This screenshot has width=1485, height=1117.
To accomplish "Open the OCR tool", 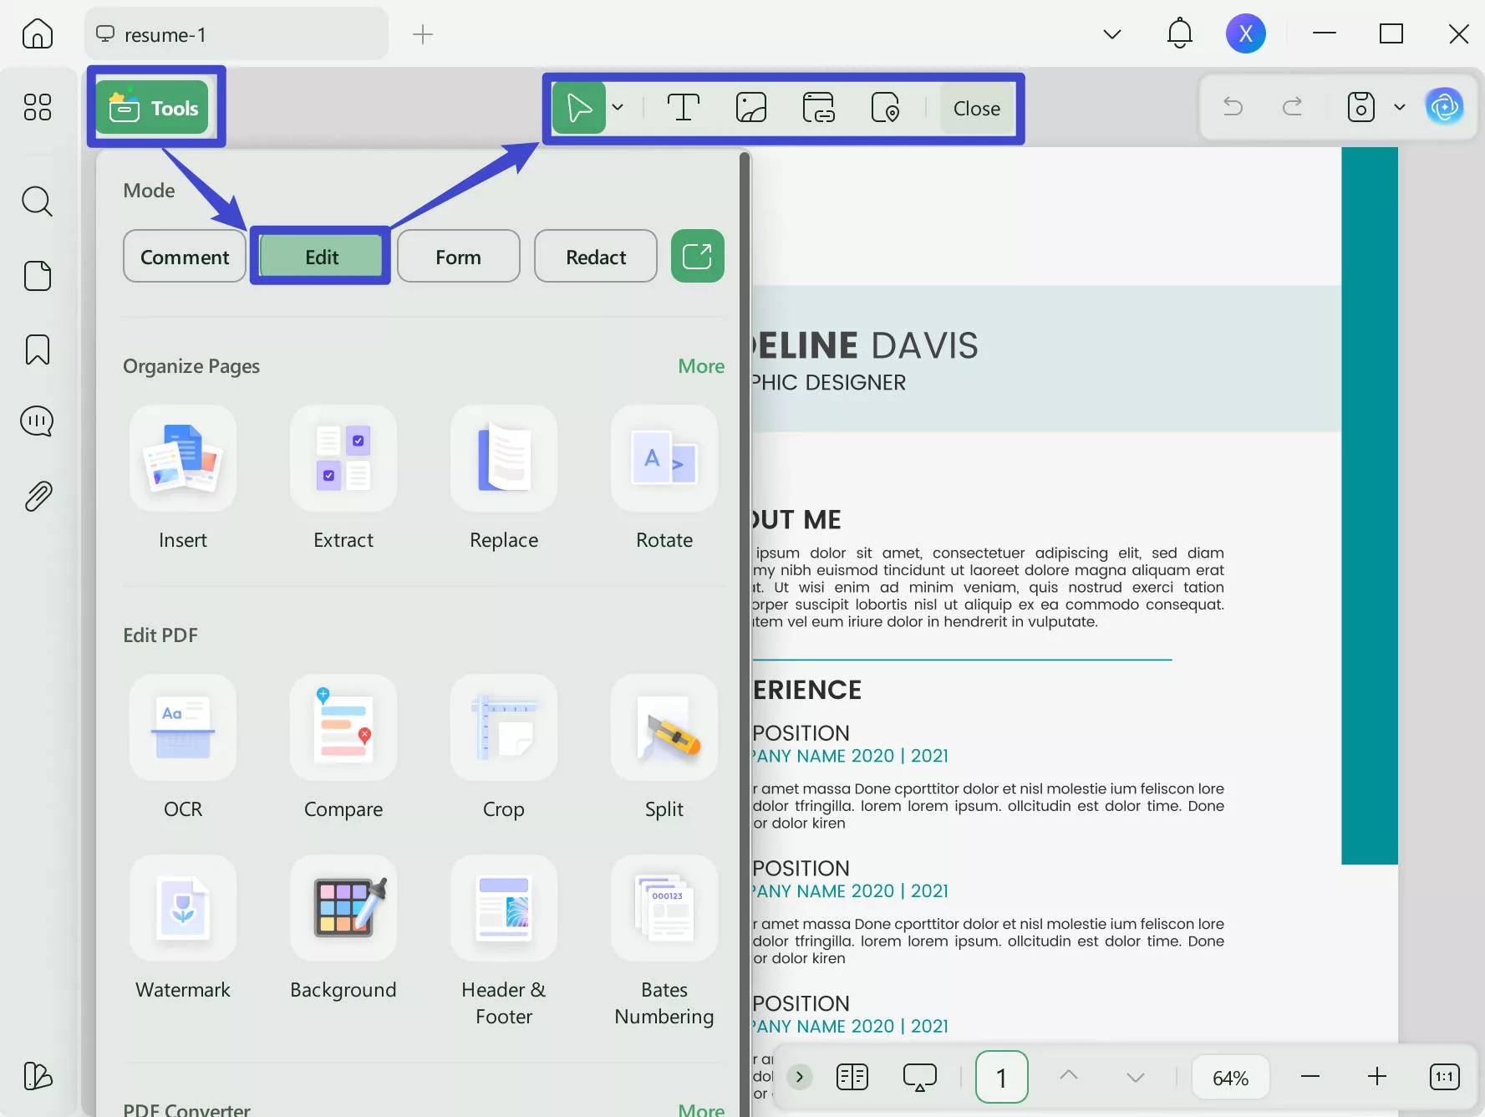I will [183, 728].
